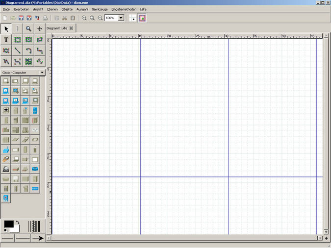Click the black foreground color swatch
Screen dimensions: 331x248
[x=8, y=224]
